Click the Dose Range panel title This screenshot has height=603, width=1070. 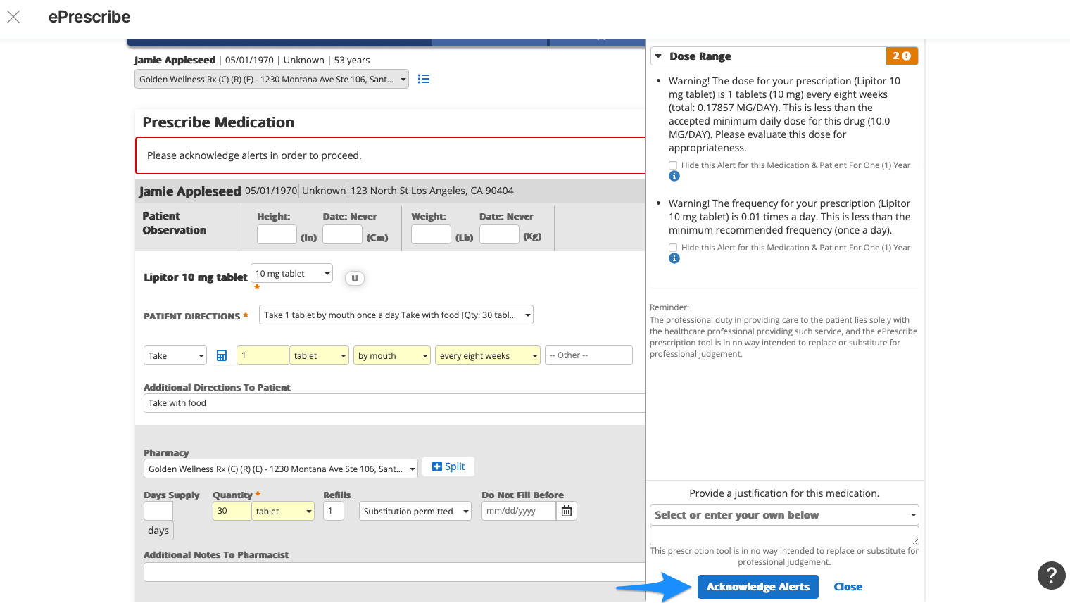(700, 56)
